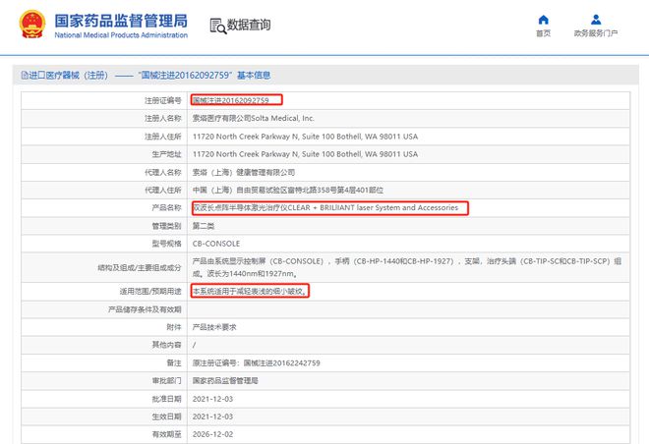Image resolution: width=649 pixels, height=444 pixels.
Task: Click the national emblem logo
Action: (32, 24)
